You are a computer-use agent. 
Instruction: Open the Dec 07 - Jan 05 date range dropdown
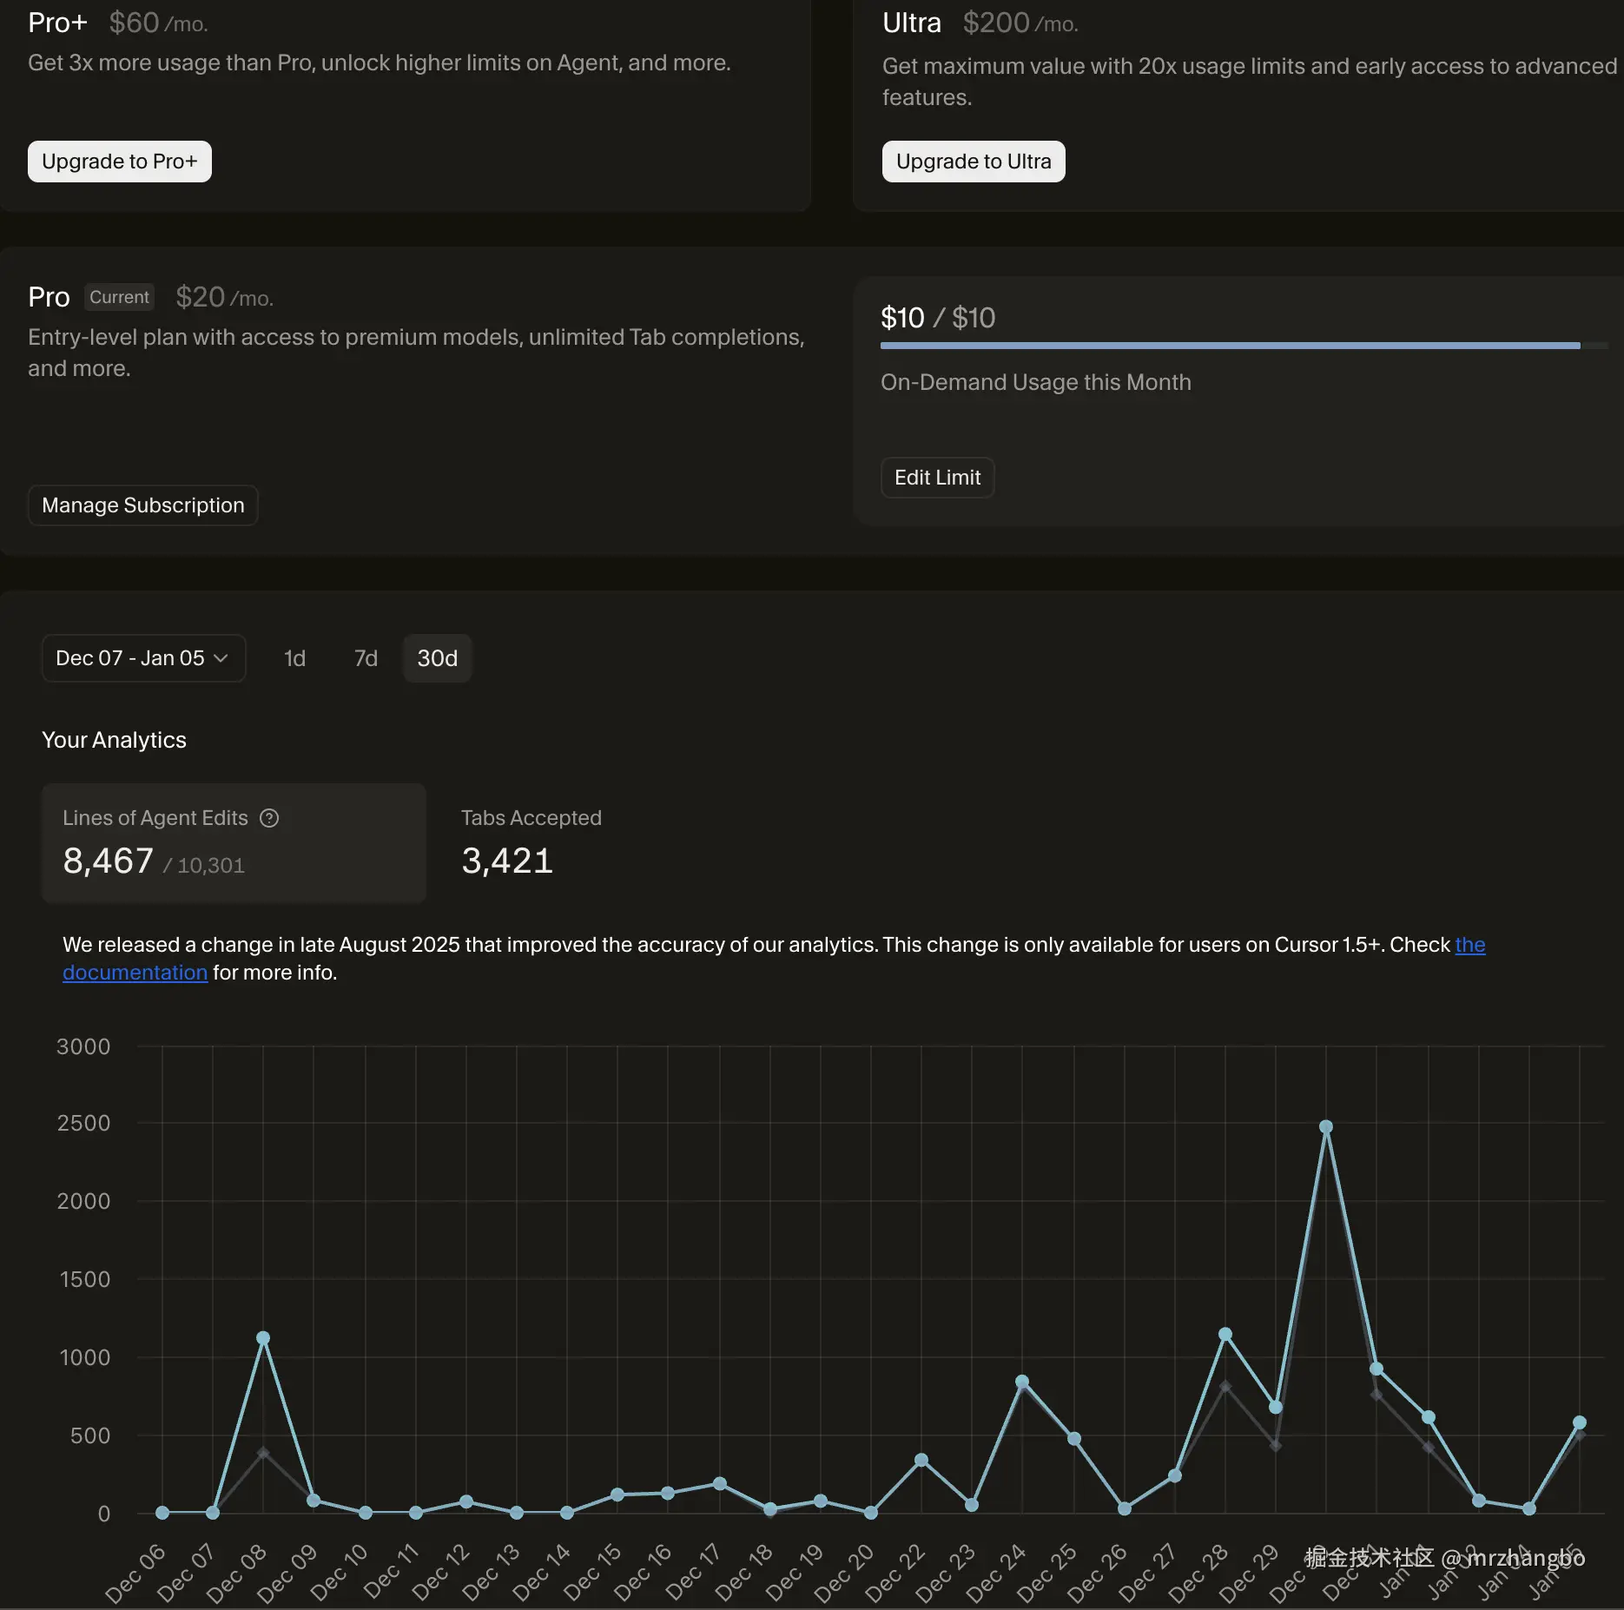144,658
